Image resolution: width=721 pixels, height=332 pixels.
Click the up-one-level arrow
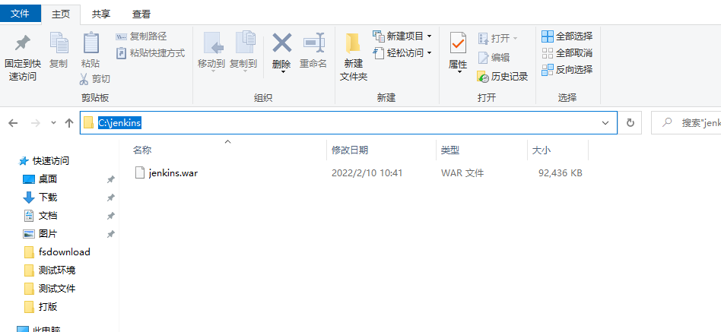(69, 122)
